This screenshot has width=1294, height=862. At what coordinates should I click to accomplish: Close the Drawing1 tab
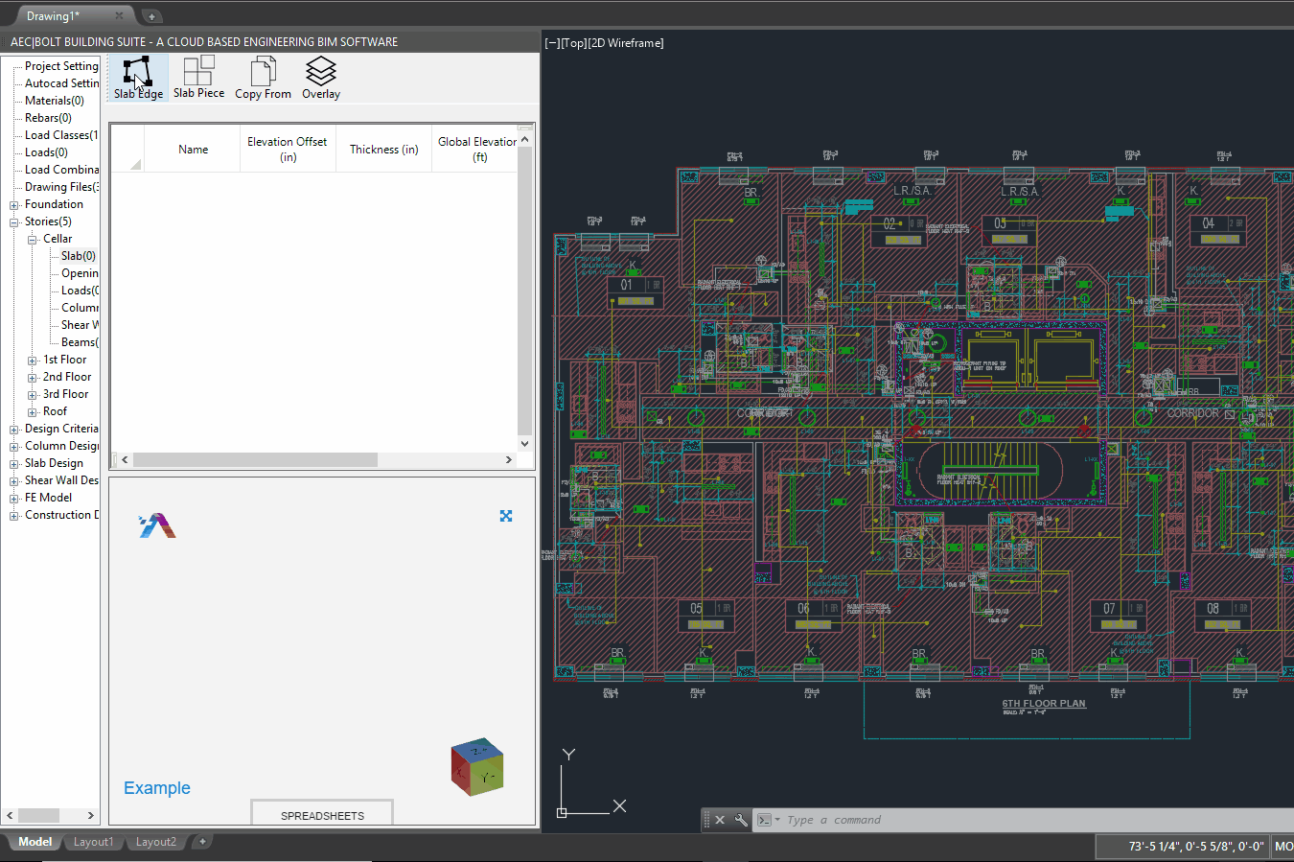(x=119, y=15)
